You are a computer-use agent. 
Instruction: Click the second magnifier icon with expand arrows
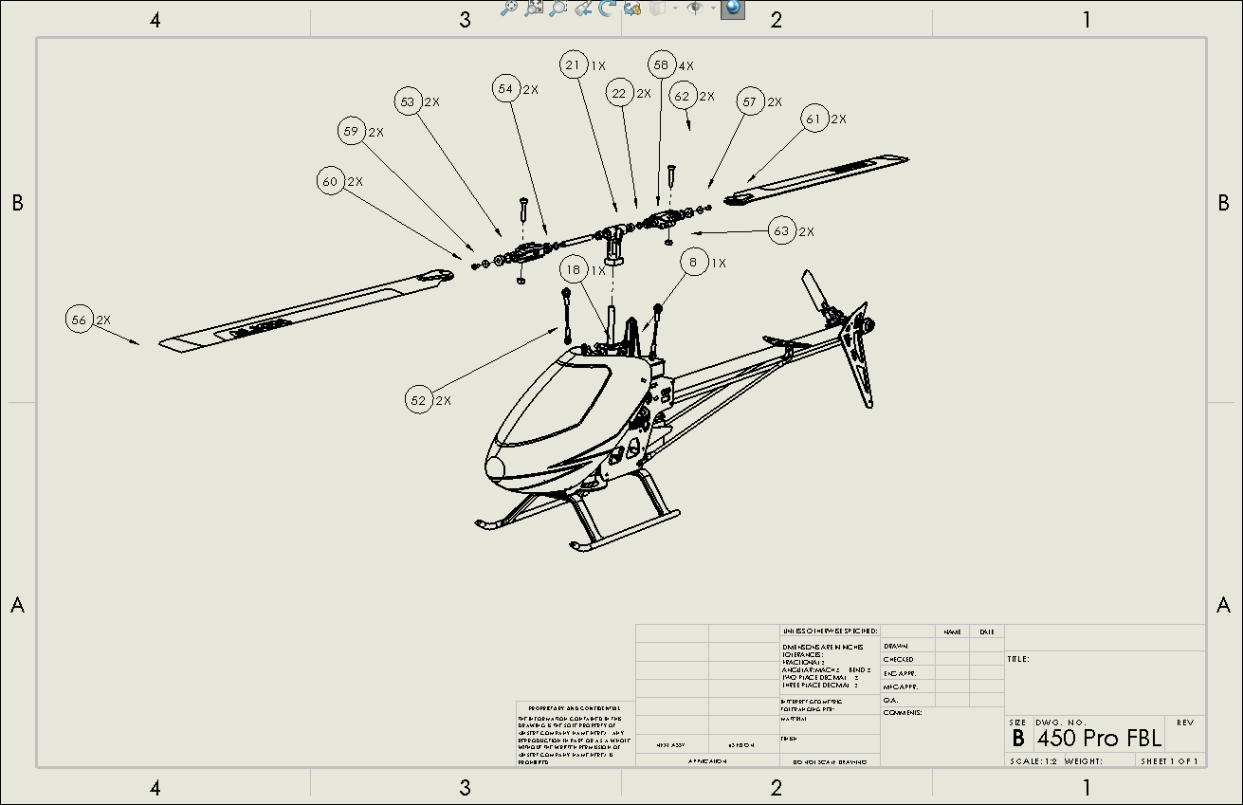click(534, 9)
